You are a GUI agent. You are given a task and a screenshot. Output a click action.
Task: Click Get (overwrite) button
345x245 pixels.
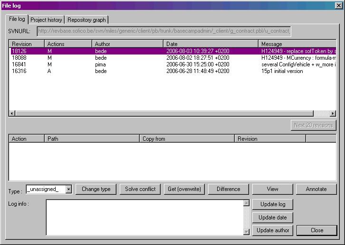(x=184, y=189)
